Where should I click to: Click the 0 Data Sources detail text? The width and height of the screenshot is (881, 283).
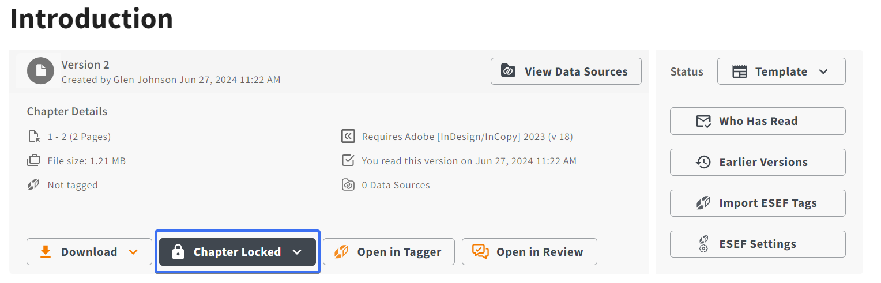(x=396, y=185)
